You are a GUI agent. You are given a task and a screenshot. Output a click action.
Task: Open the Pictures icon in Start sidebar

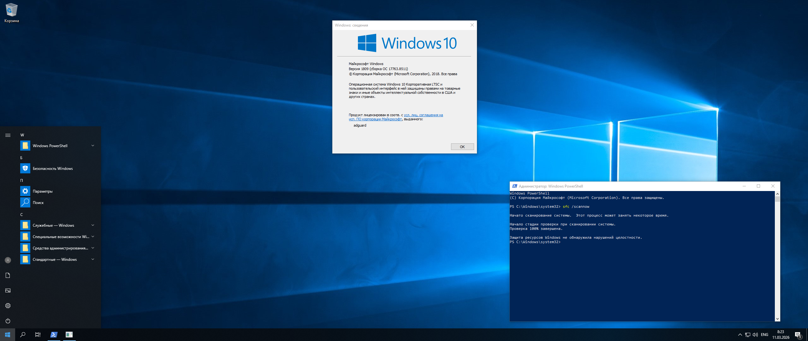[x=8, y=290]
